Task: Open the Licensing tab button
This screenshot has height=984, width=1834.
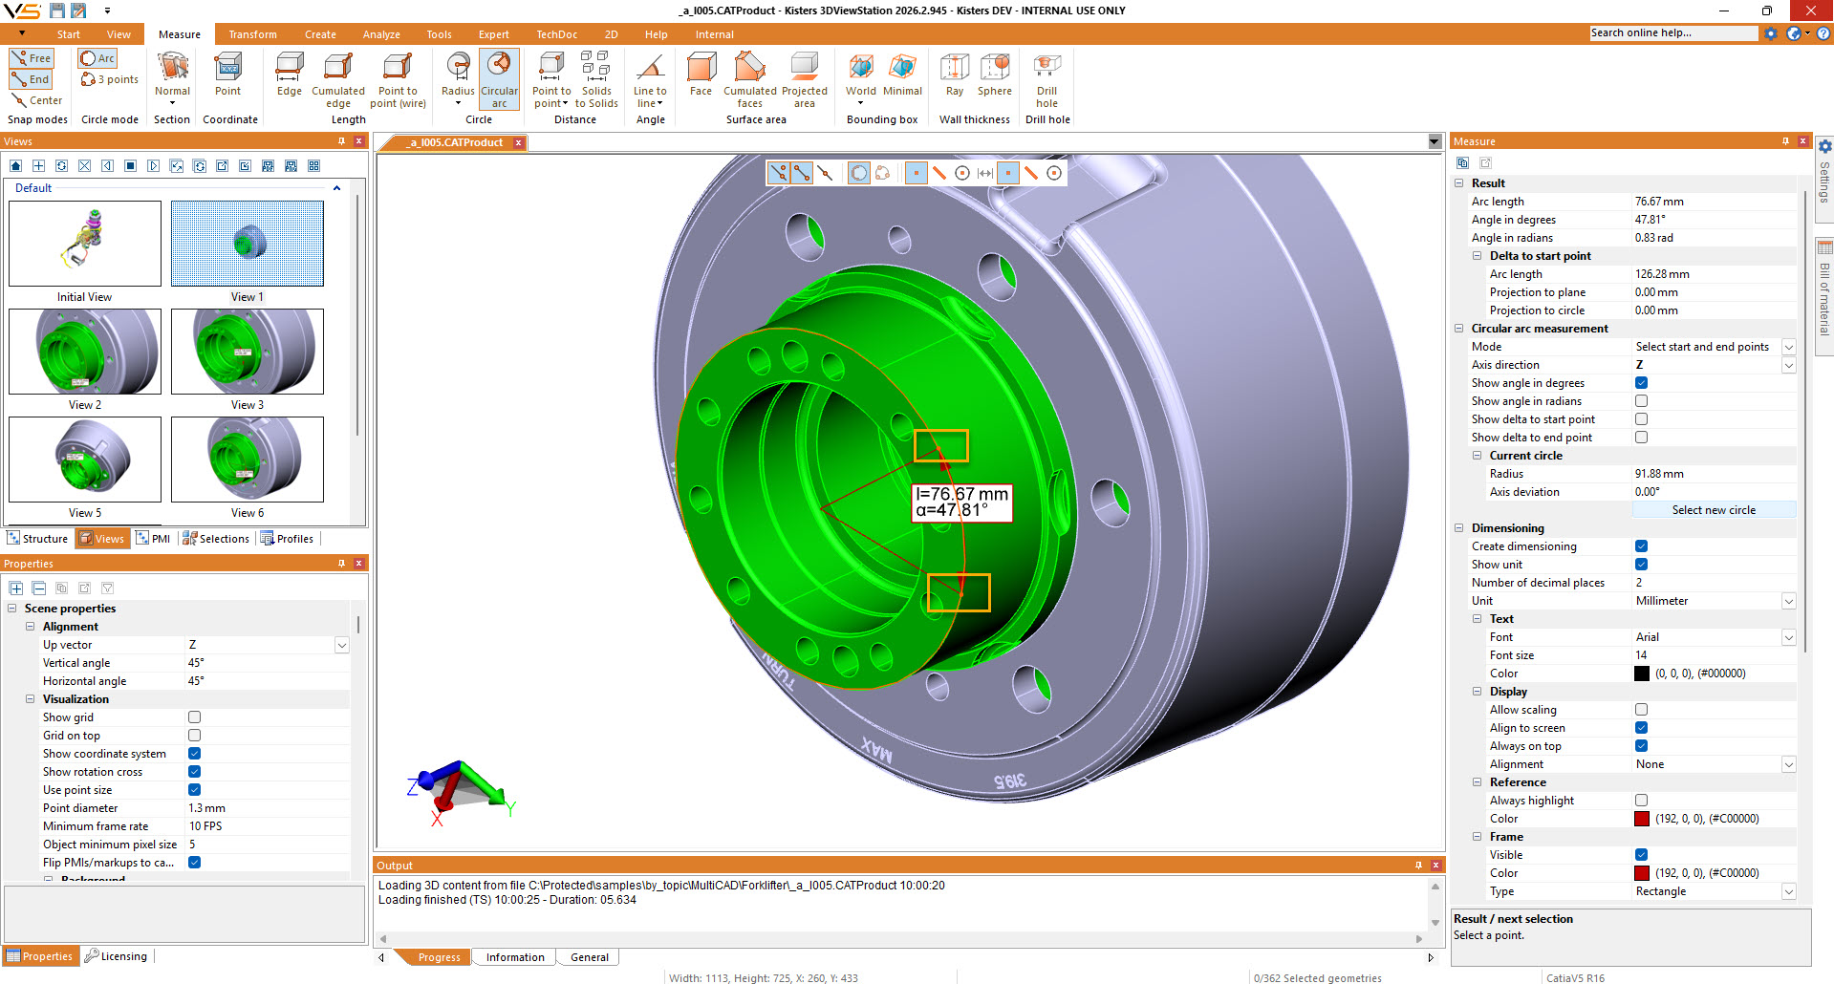Action: tap(116, 956)
